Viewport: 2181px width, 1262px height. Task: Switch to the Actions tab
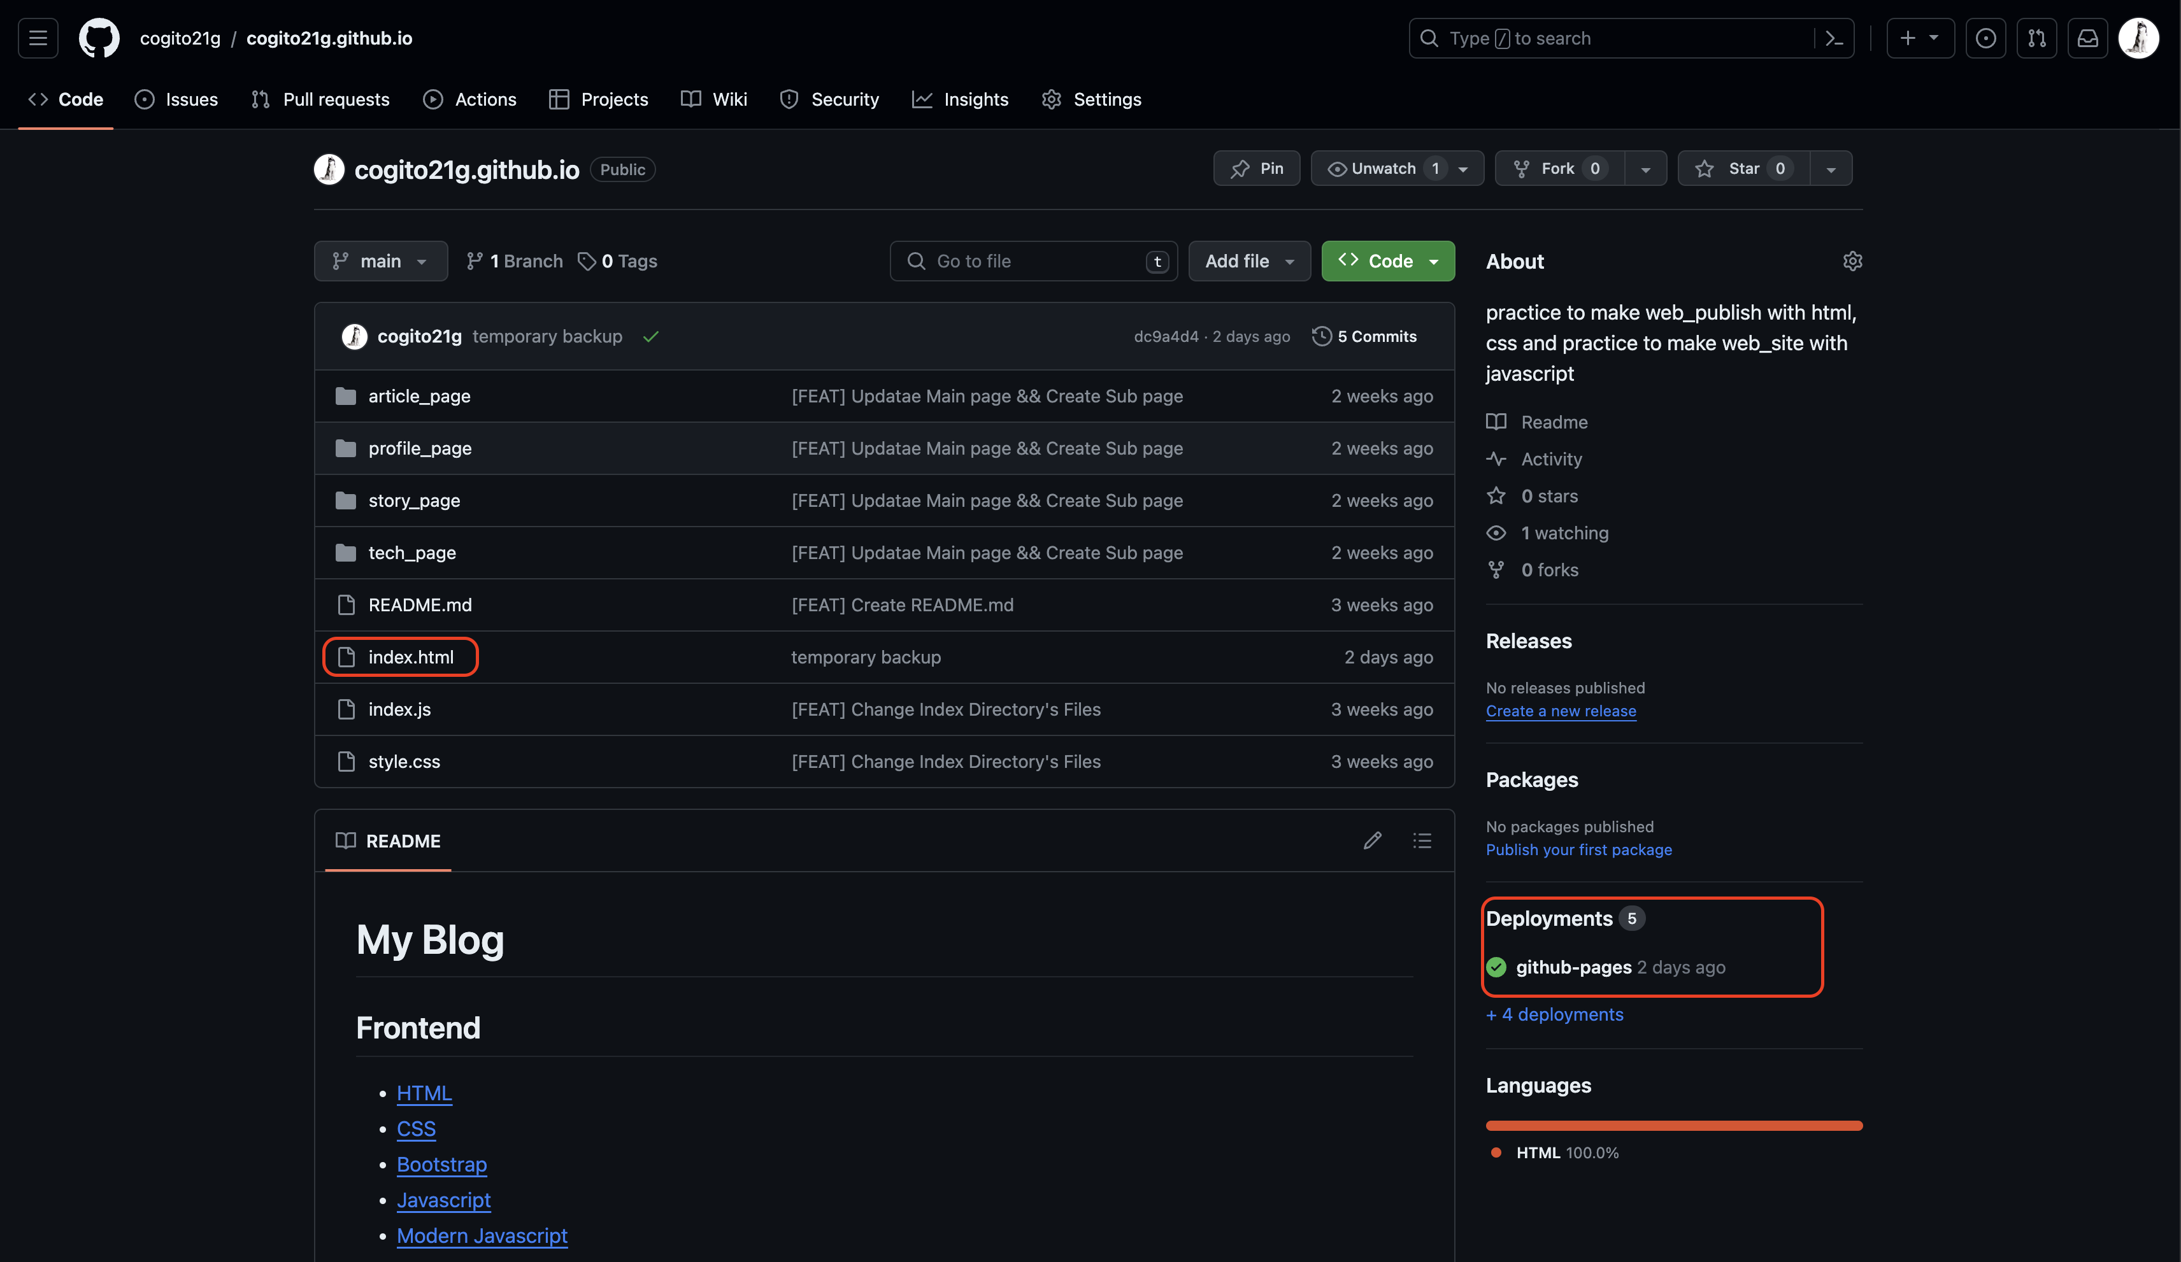470,99
